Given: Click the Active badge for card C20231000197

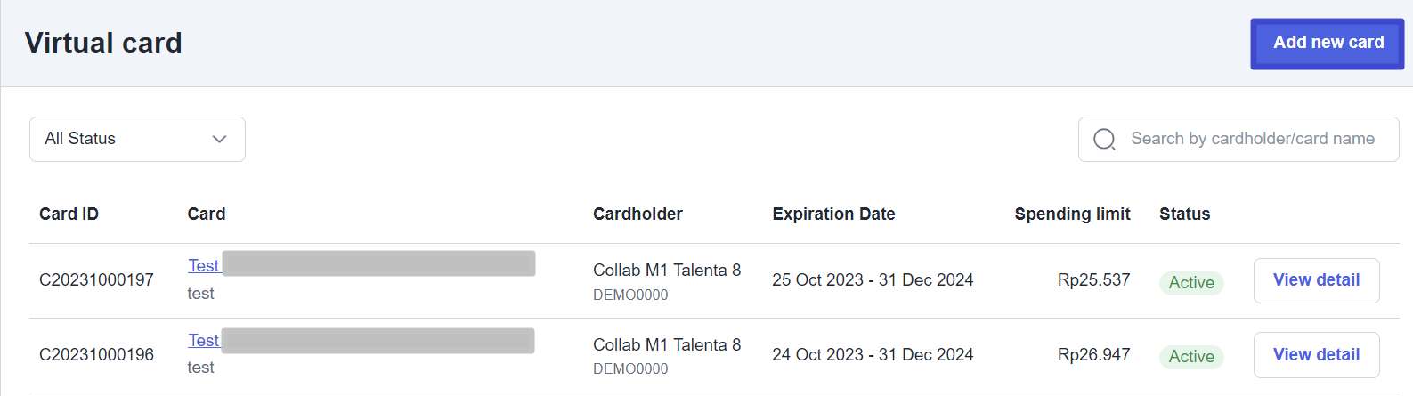Looking at the screenshot, I should 1191,283.
